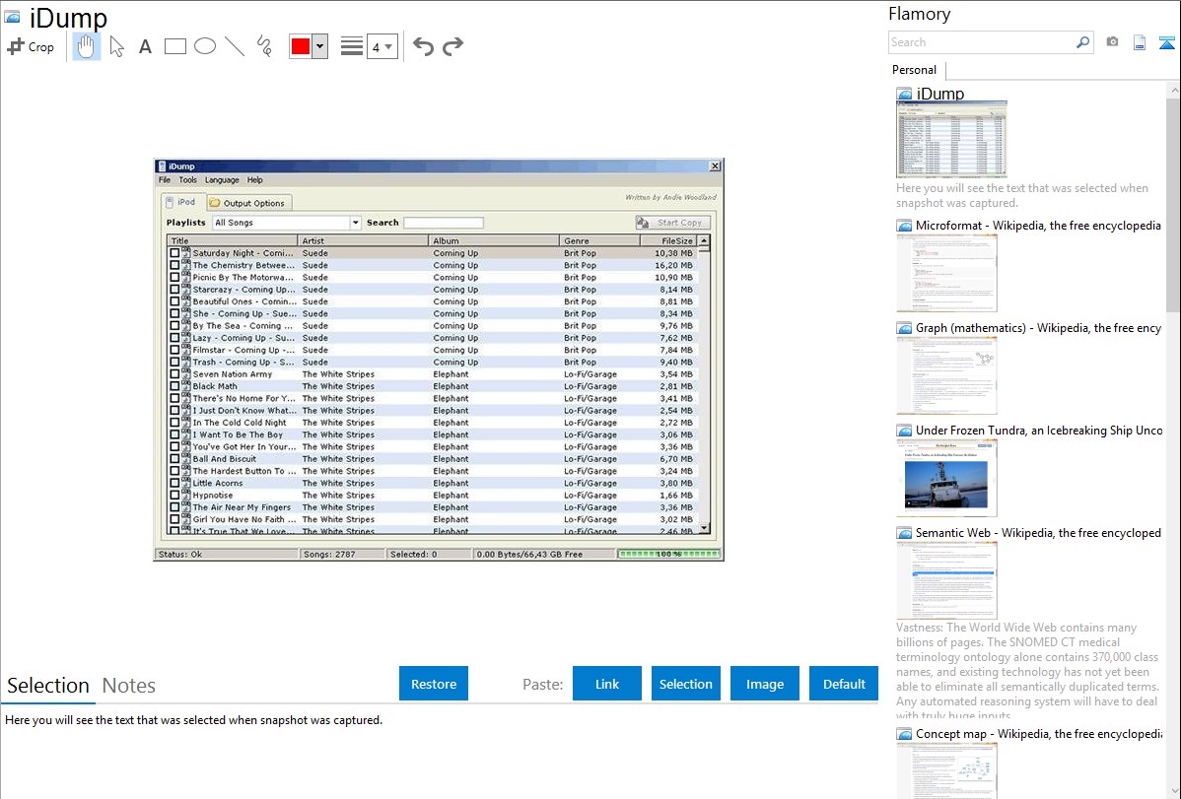Tick the Black Math song checkbox
The height and width of the screenshot is (799, 1181).
(174, 386)
